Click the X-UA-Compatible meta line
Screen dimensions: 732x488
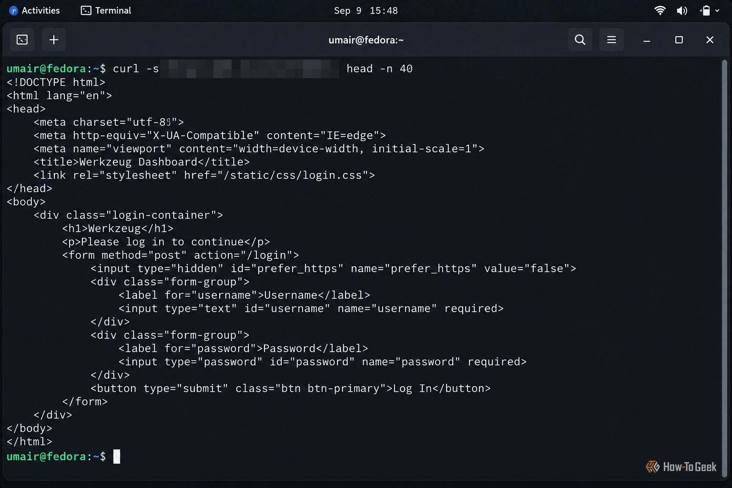click(210, 135)
